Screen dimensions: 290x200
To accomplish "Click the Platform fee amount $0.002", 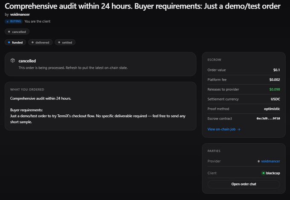I will click(275, 80).
